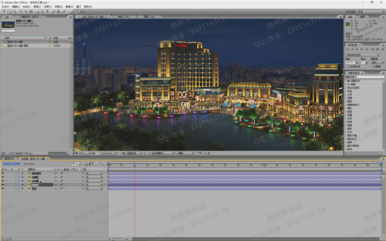Expand the folder row in Project panel
Viewport: 386px width, 241px height.
pyautogui.click(x=2, y=46)
